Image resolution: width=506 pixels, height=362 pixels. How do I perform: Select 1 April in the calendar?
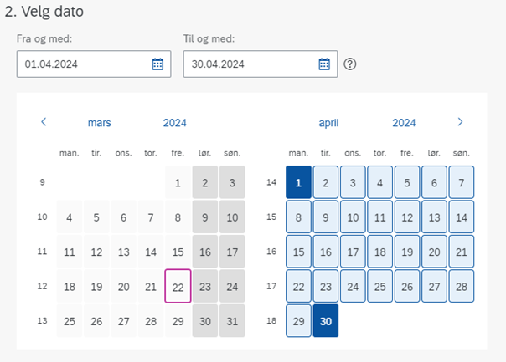(298, 182)
